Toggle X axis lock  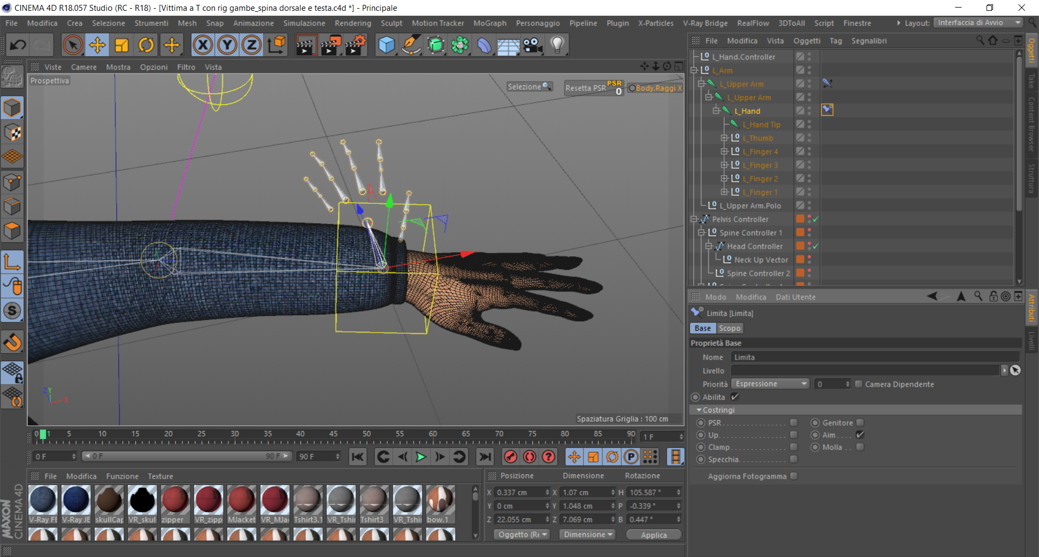coord(203,45)
